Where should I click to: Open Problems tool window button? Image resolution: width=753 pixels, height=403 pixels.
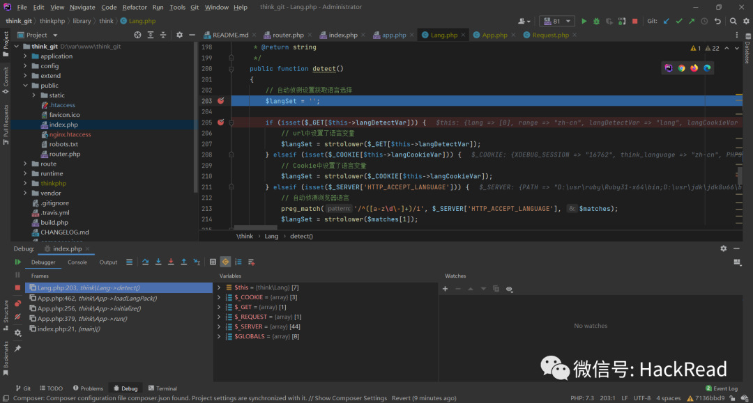click(x=88, y=388)
